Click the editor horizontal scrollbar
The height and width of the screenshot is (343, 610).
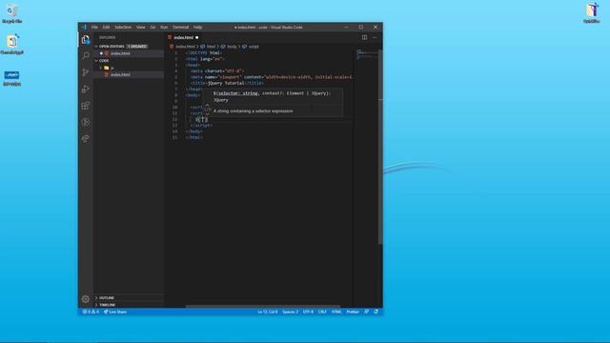[x=263, y=306]
